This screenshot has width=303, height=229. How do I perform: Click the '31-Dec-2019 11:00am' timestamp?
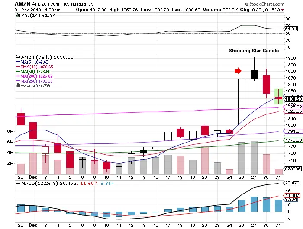tap(38, 10)
